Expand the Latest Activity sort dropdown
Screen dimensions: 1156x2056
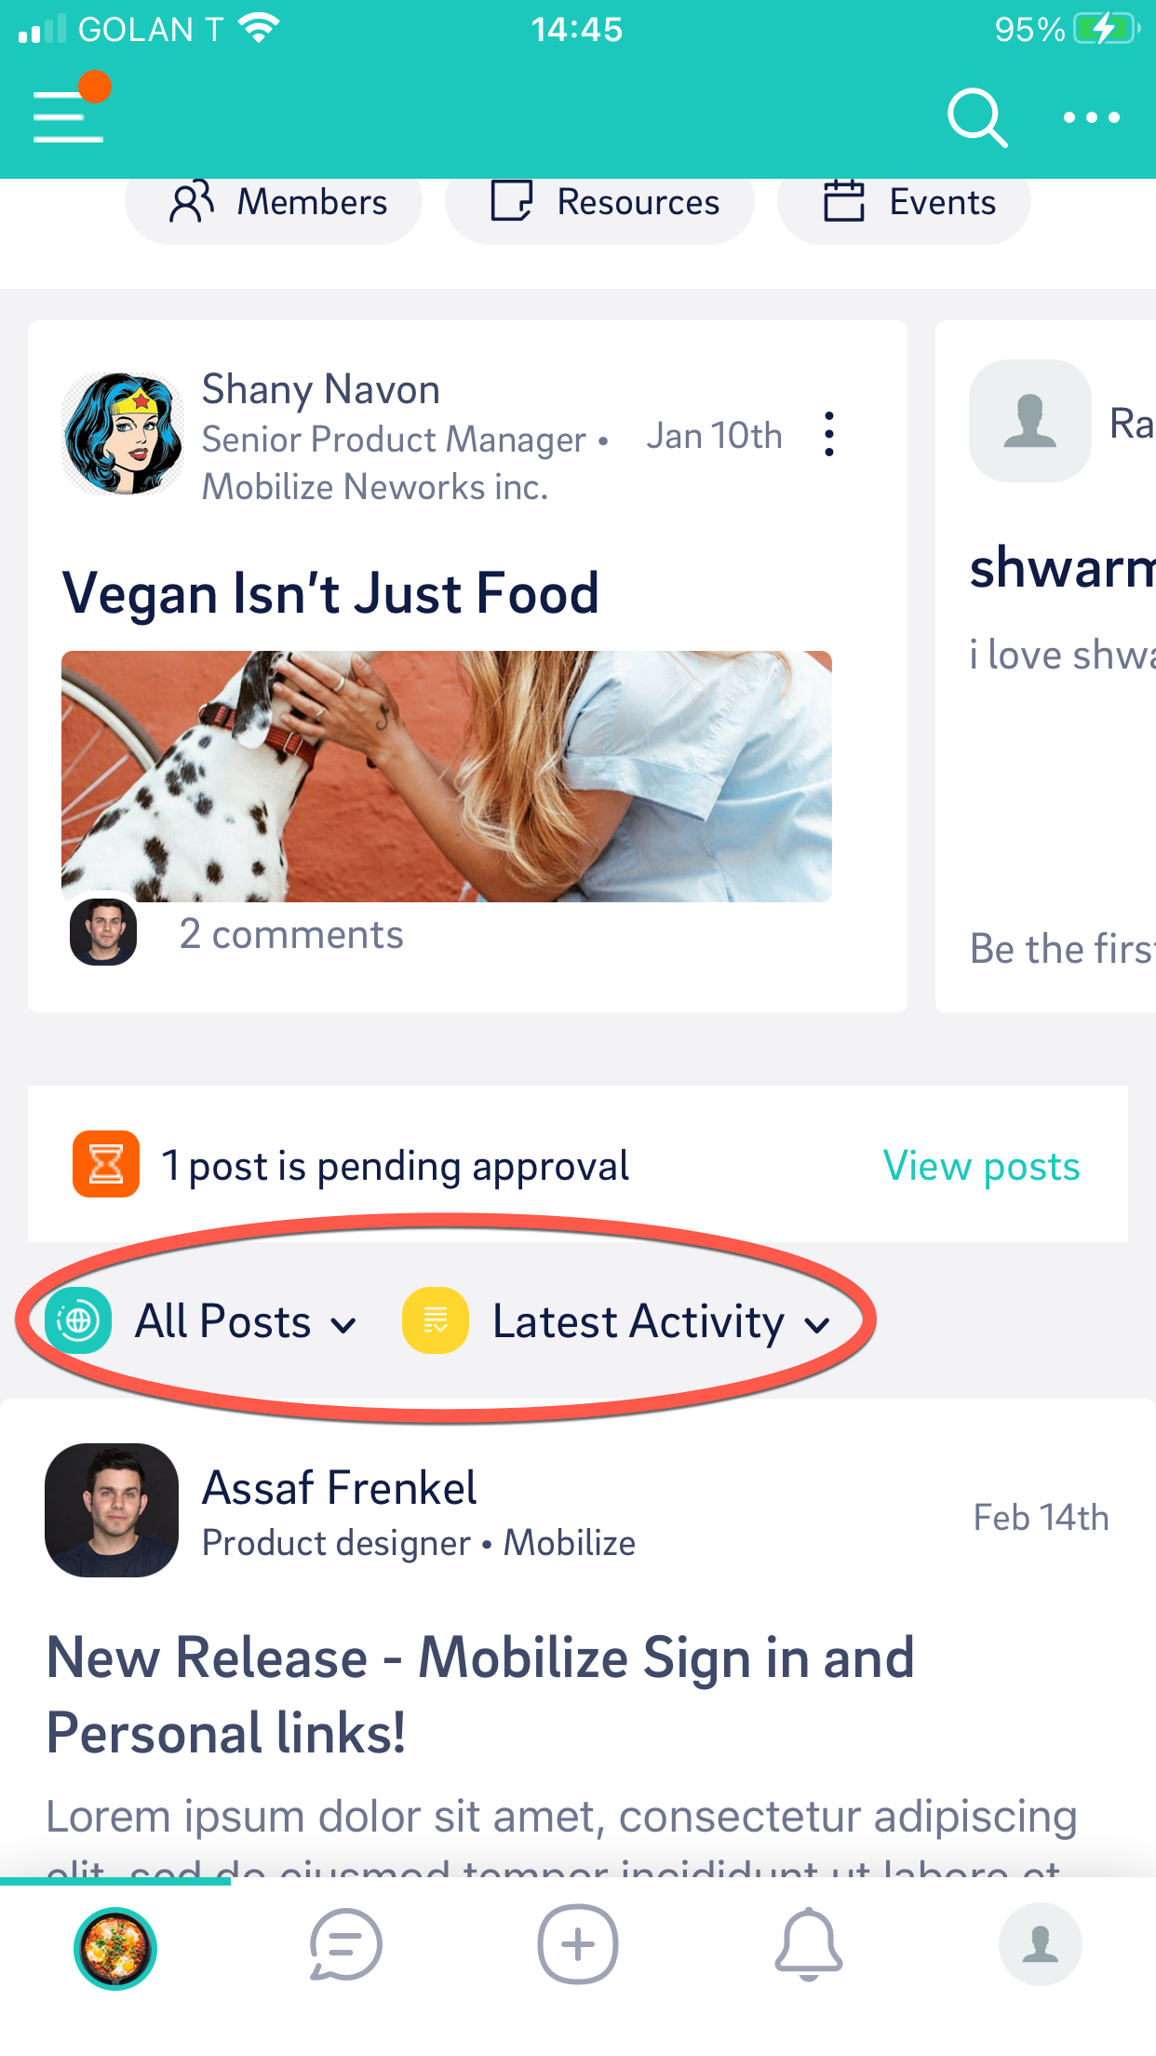616,1321
